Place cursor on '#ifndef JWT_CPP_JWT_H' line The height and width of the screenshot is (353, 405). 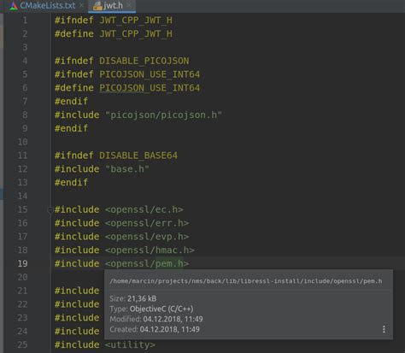[x=114, y=21]
